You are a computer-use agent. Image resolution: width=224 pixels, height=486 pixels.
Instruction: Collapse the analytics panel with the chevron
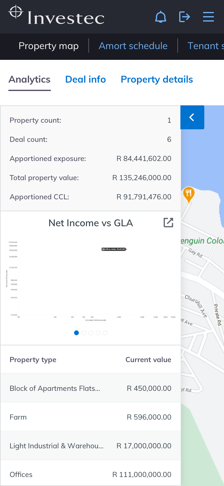pos(192,117)
